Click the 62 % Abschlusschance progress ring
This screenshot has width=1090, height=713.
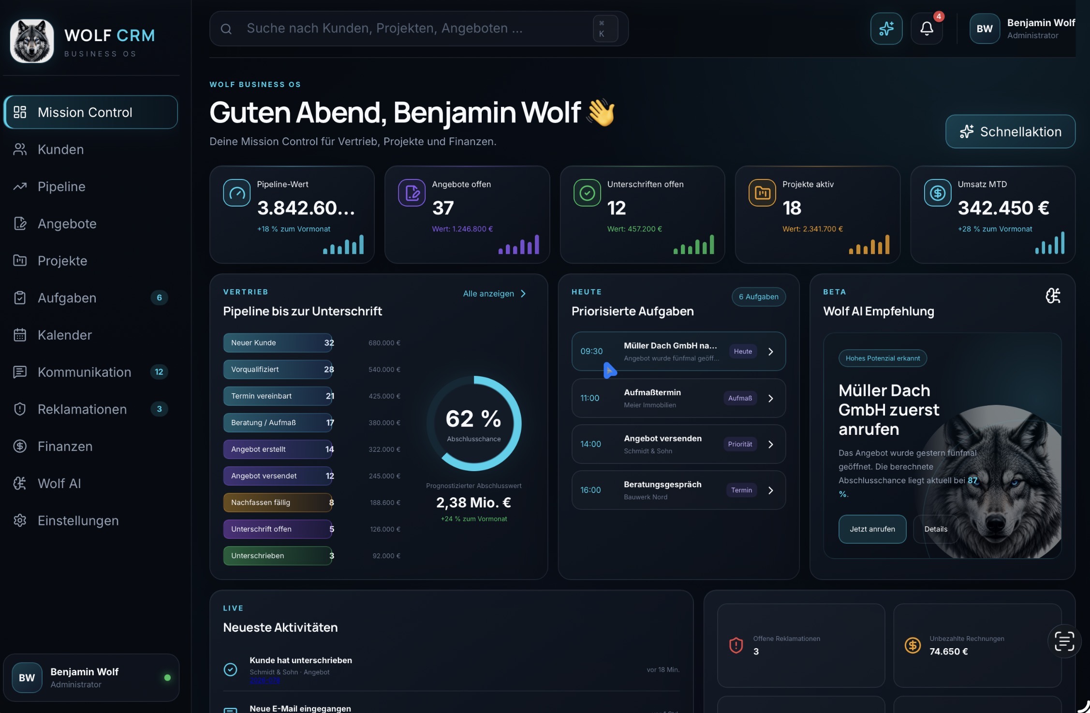pos(473,423)
